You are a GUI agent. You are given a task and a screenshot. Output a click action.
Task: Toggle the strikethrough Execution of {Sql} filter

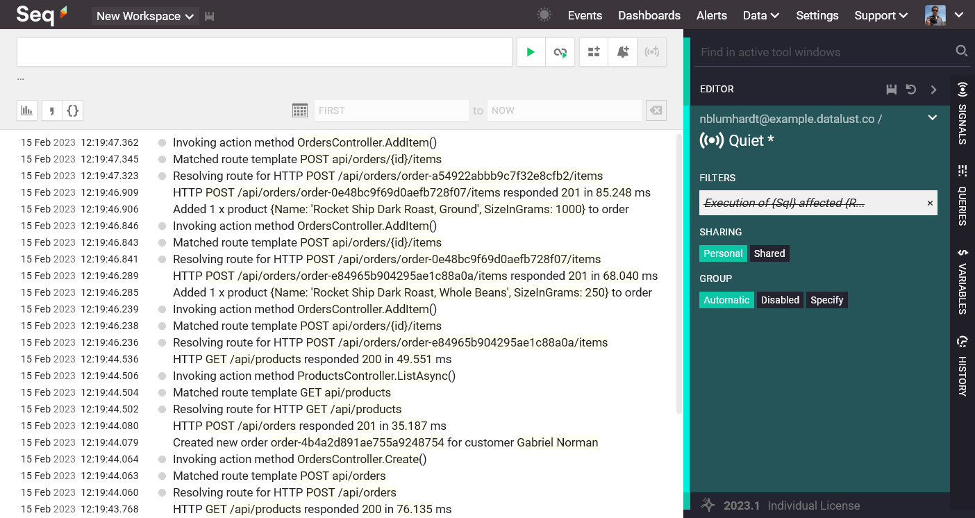785,203
